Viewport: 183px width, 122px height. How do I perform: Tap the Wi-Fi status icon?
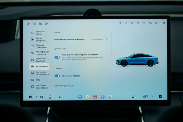138,23
